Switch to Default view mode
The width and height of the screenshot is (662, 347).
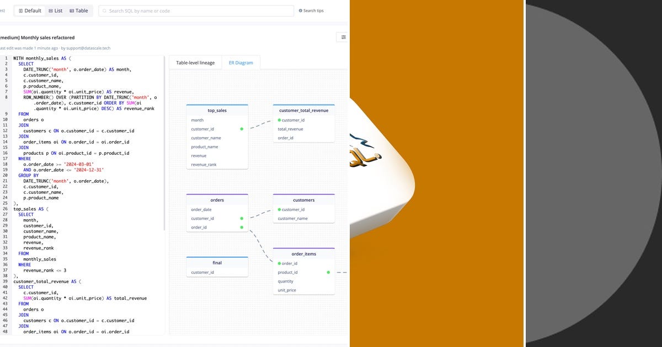(x=30, y=10)
